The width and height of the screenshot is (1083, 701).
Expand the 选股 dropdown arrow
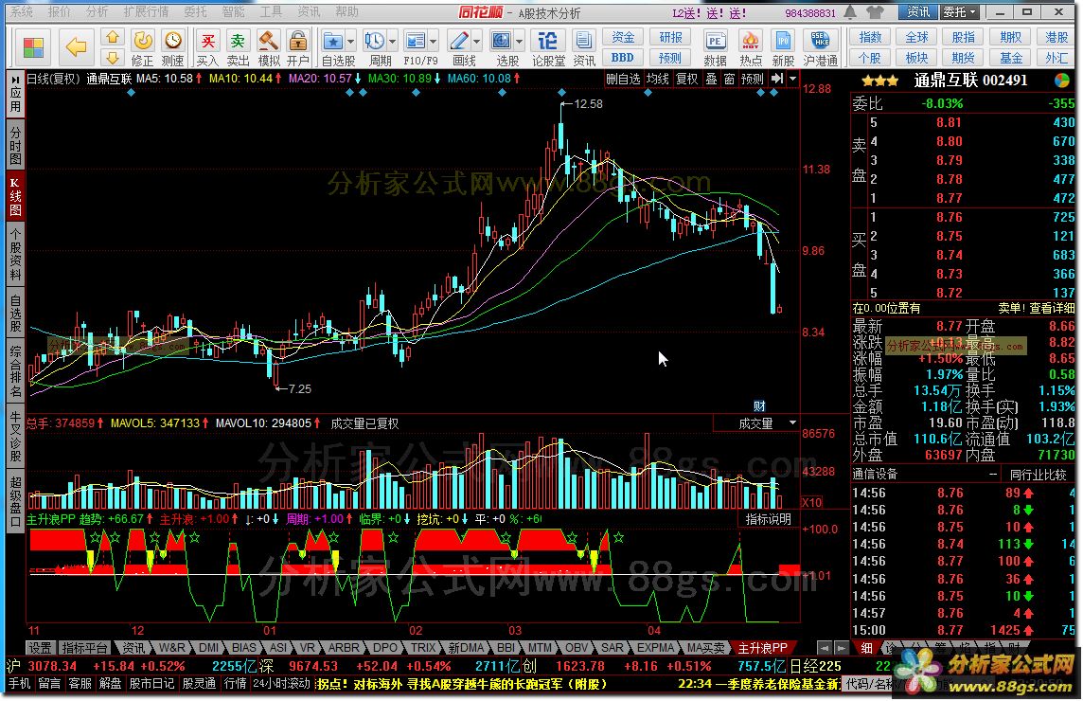[520, 42]
